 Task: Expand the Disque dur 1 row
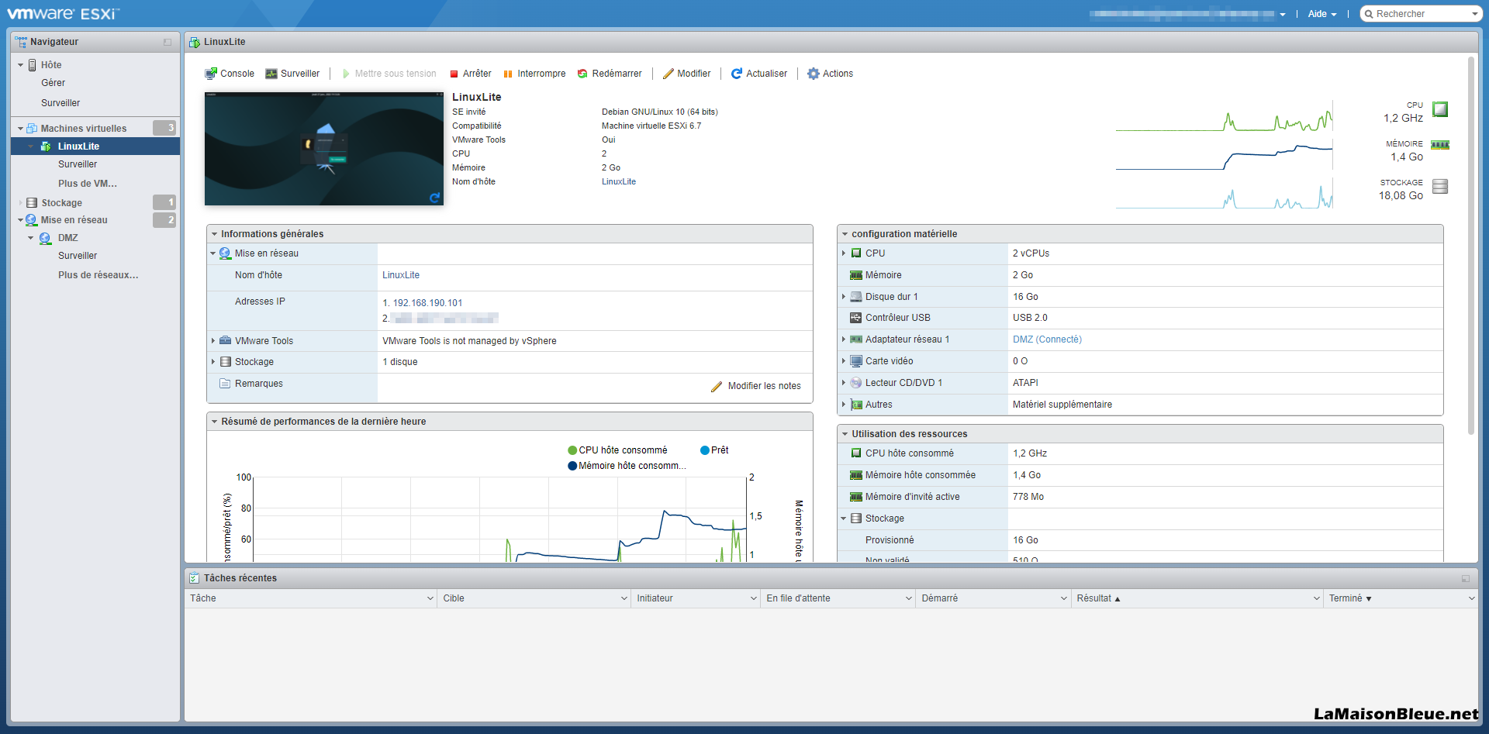(844, 297)
